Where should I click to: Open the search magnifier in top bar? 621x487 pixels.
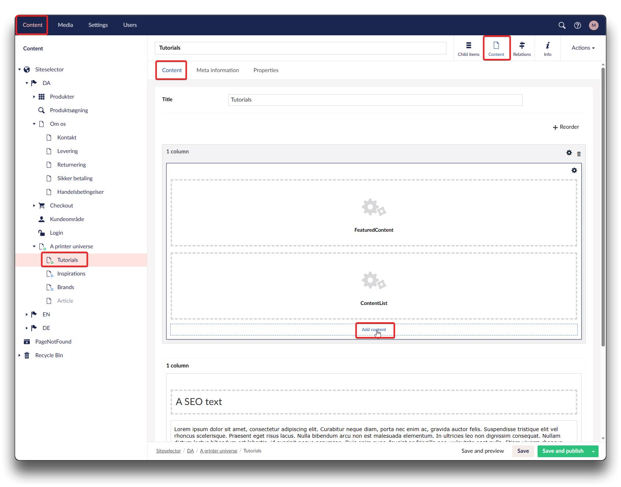562,25
